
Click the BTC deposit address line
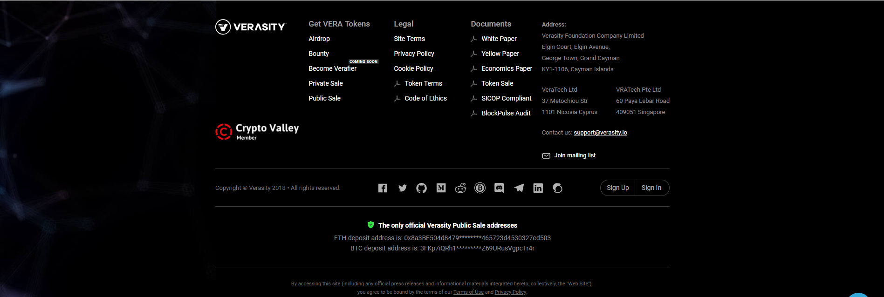(x=442, y=248)
